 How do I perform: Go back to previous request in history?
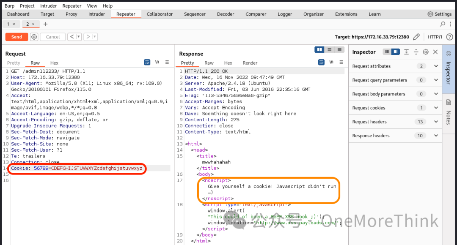pyautogui.click(x=72, y=37)
